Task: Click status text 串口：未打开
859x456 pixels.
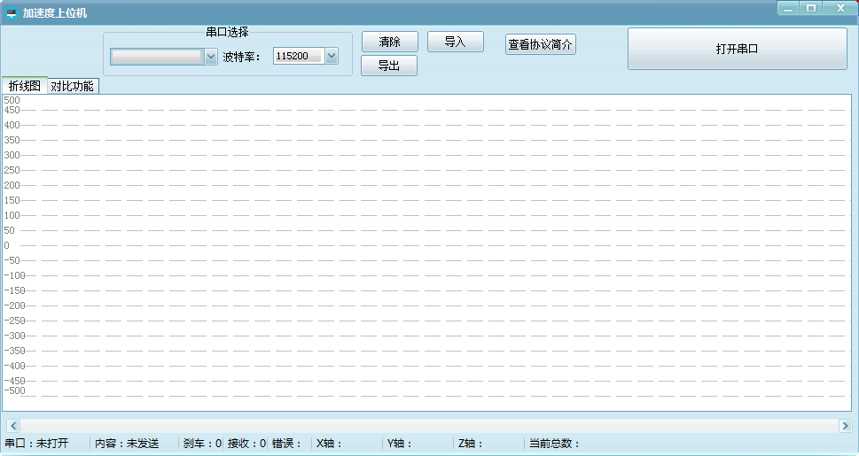Action: [x=36, y=444]
